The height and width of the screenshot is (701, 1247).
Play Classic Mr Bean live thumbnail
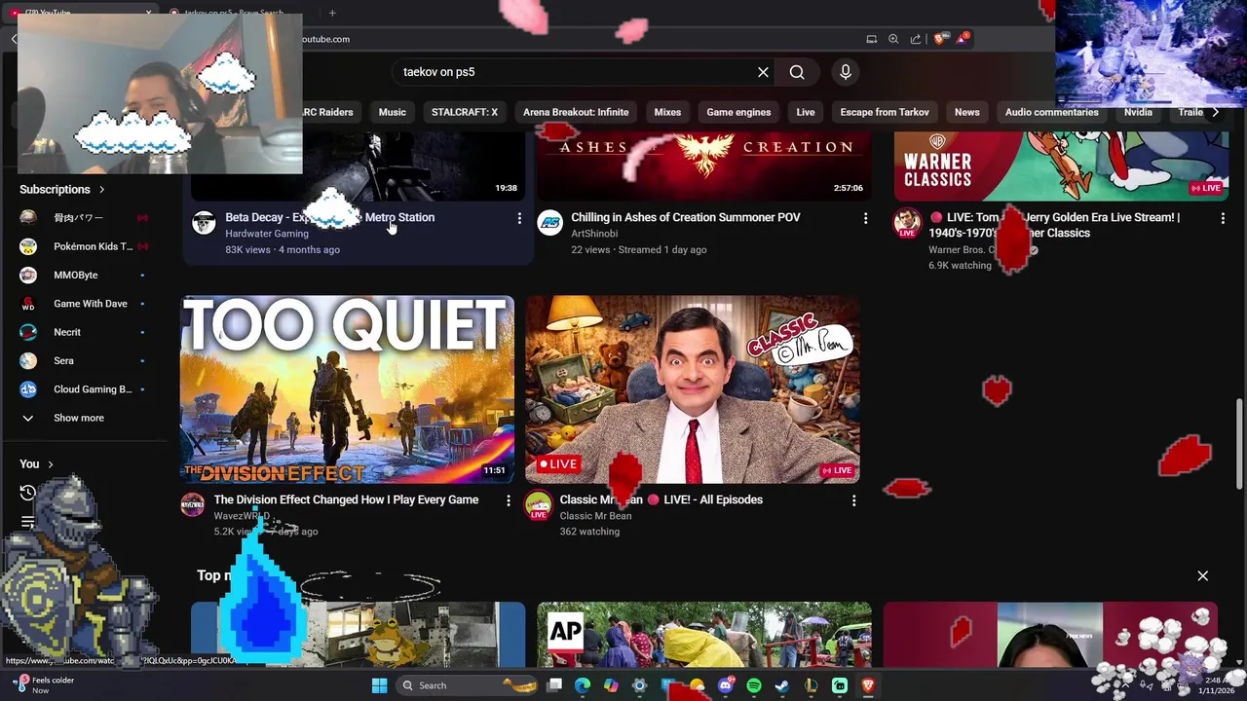tap(693, 389)
